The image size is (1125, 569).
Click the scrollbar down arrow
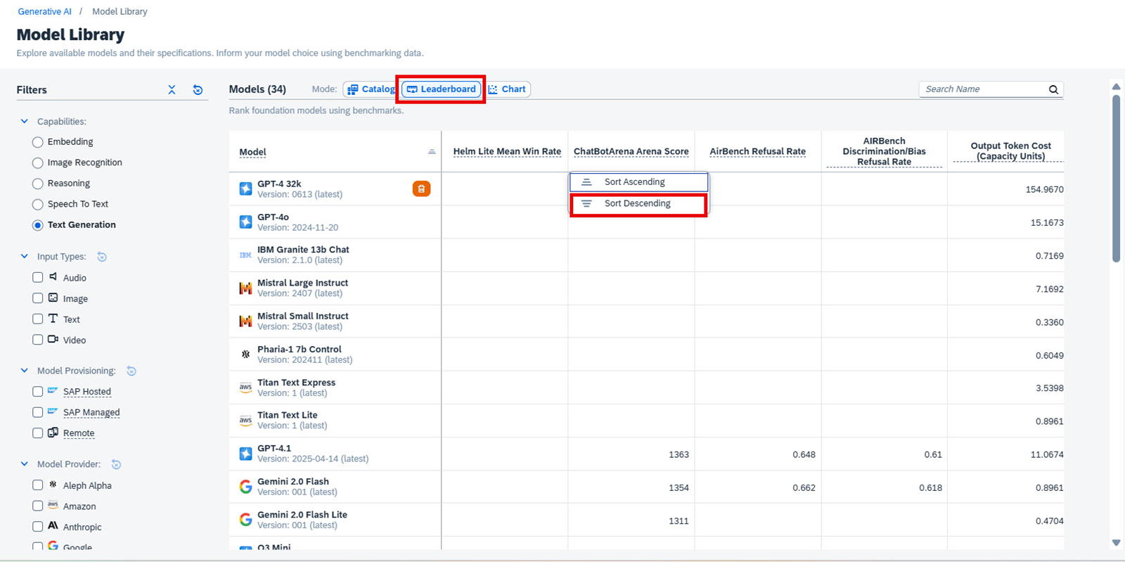pyautogui.click(x=1116, y=543)
